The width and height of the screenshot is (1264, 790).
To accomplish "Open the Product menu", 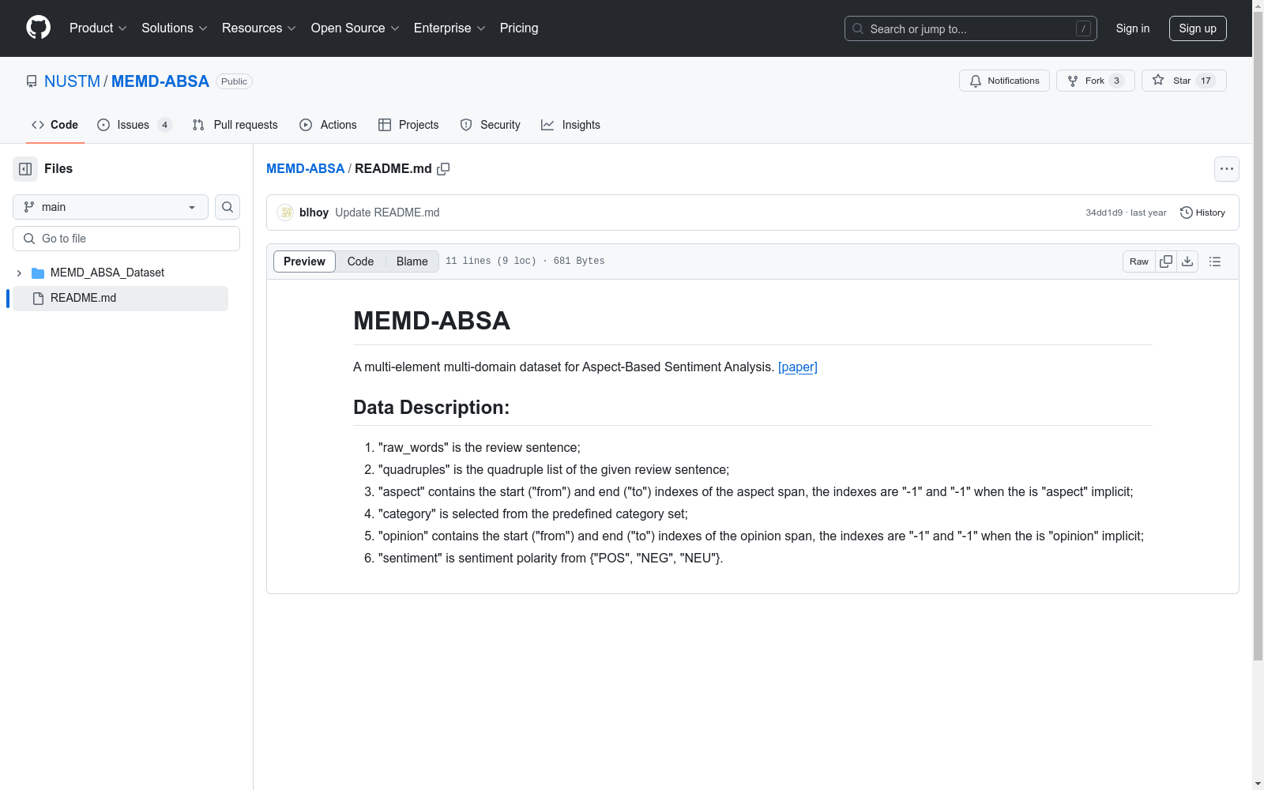I will [x=97, y=28].
